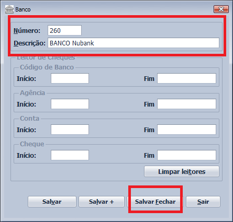The image size is (233, 222).
Task: Click the Limpar leitores button
Action: point(182,171)
